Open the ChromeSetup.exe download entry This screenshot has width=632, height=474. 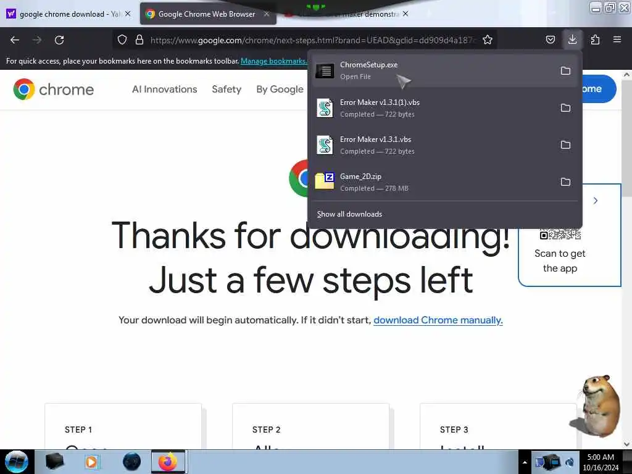(444, 71)
